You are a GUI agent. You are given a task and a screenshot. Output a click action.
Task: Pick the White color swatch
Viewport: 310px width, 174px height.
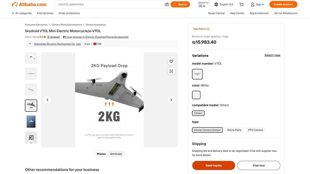[196, 95]
